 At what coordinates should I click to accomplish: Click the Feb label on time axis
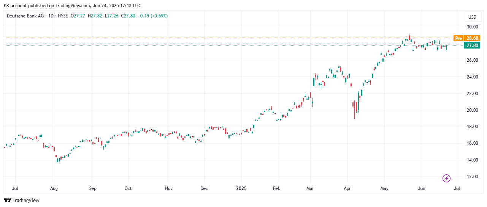point(277,188)
